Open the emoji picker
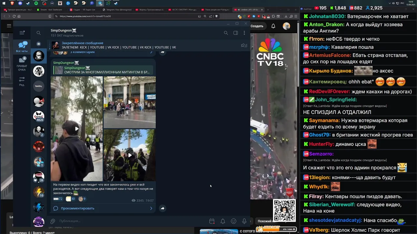This screenshot has width=417, height=234. coord(234,221)
